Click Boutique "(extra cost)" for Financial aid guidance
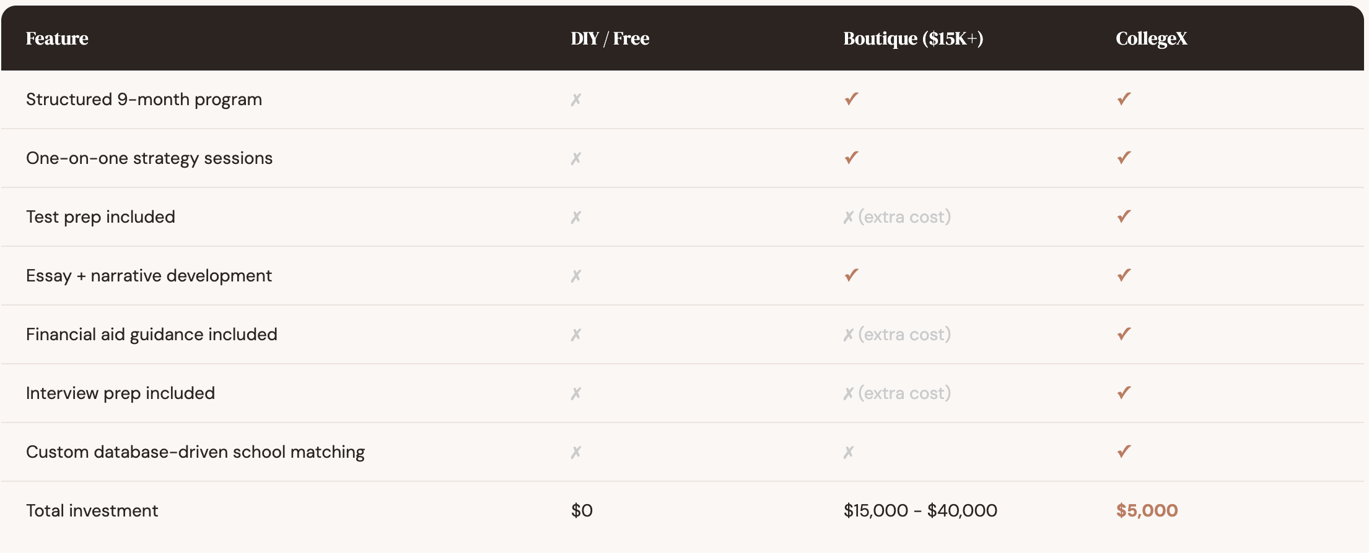The height and width of the screenshot is (553, 1369). coord(904,335)
